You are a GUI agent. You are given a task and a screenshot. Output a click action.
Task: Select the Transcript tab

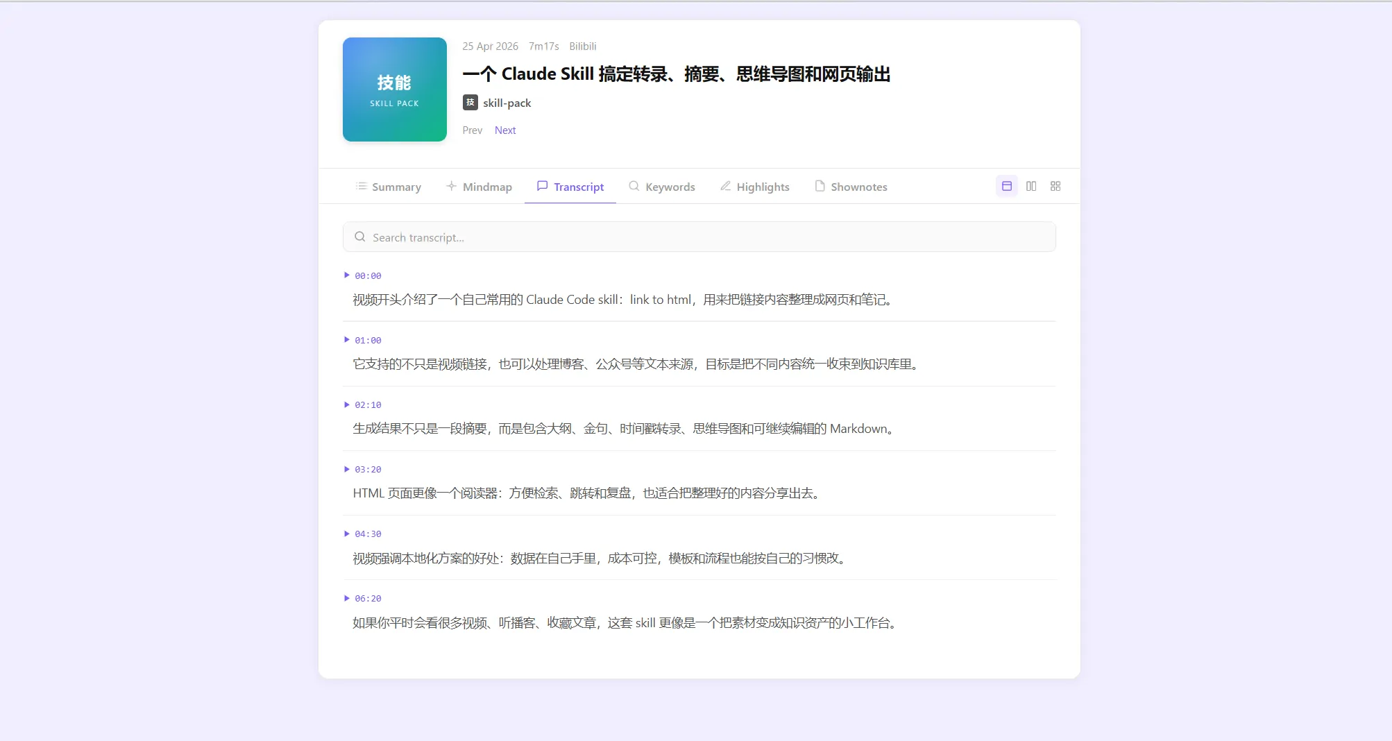(x=570, y=187)
